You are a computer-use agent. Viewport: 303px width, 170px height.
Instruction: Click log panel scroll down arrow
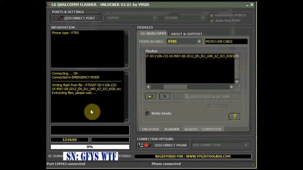tap(126, 120)
